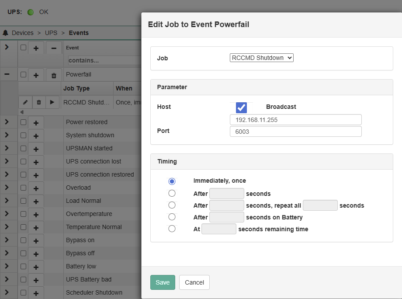Tick the Scheduler Shutdown event checkbox
Screen dimensions: 402x299
[23, 292]
